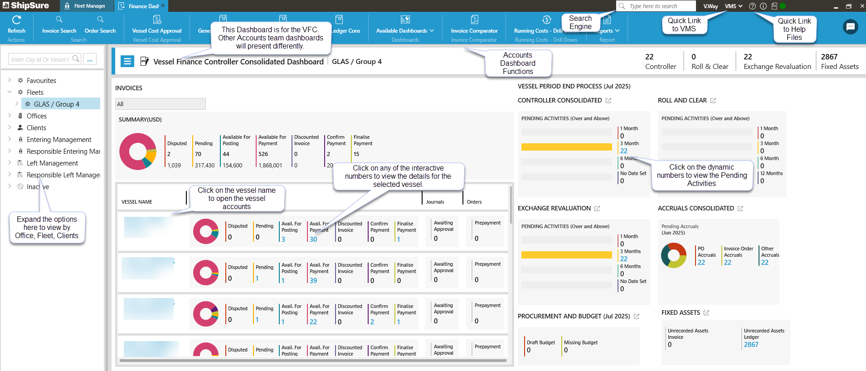The height and width of the screenshot is (371, 866).
Task: Switch to the Fleet Manager tab
Action: click(85, 6)
